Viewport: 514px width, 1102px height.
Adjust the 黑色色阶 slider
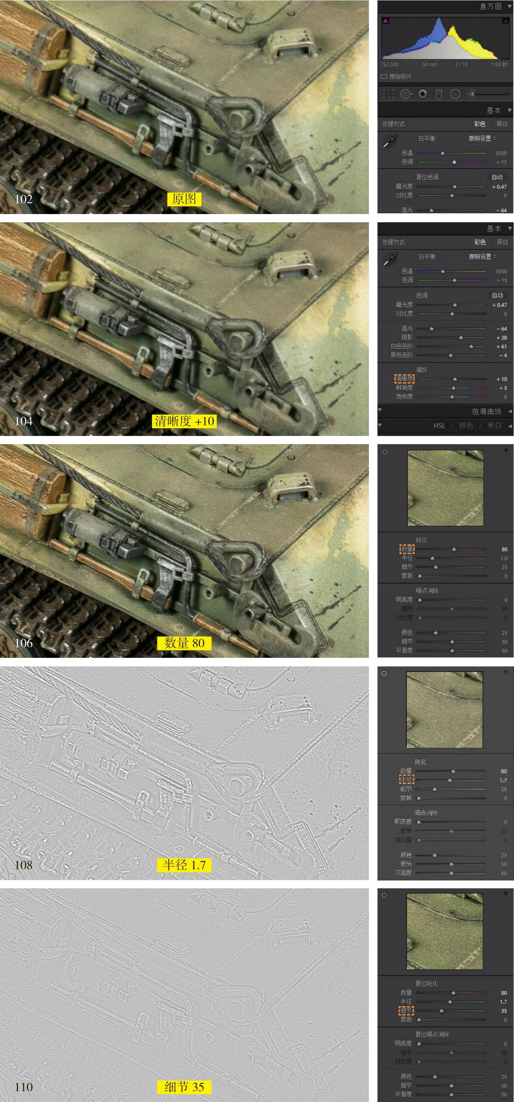(451, 355)
